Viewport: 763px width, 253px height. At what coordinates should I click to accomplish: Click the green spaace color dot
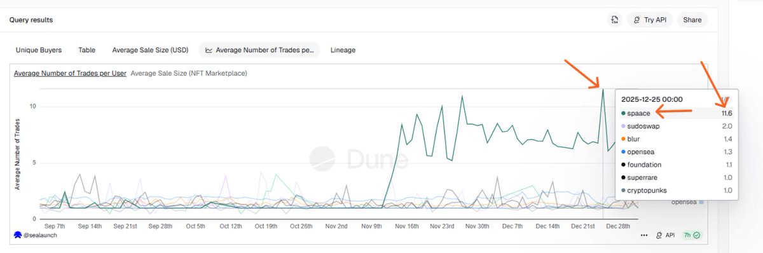[x=622, y=113]
